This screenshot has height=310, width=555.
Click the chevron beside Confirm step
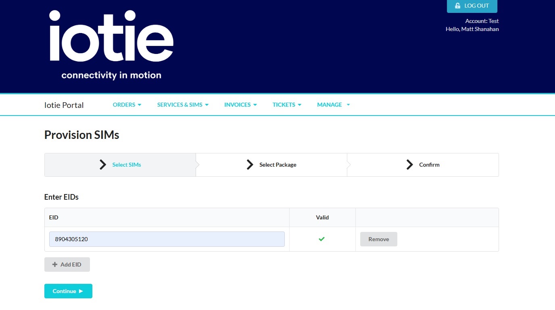(410, 165)
